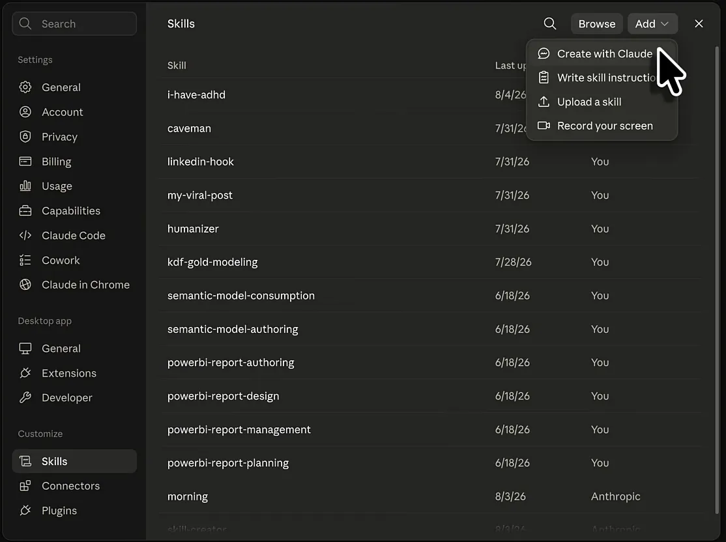Open the Connectors page
726x542 pixels.
74,486
